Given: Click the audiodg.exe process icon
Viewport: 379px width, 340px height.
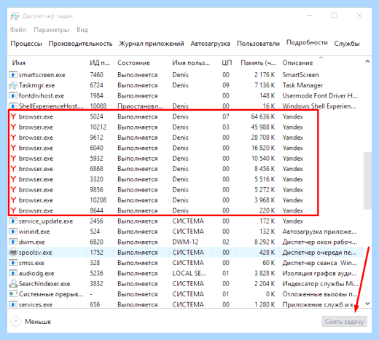Looking at the screenshot, I should pos(13,273).
